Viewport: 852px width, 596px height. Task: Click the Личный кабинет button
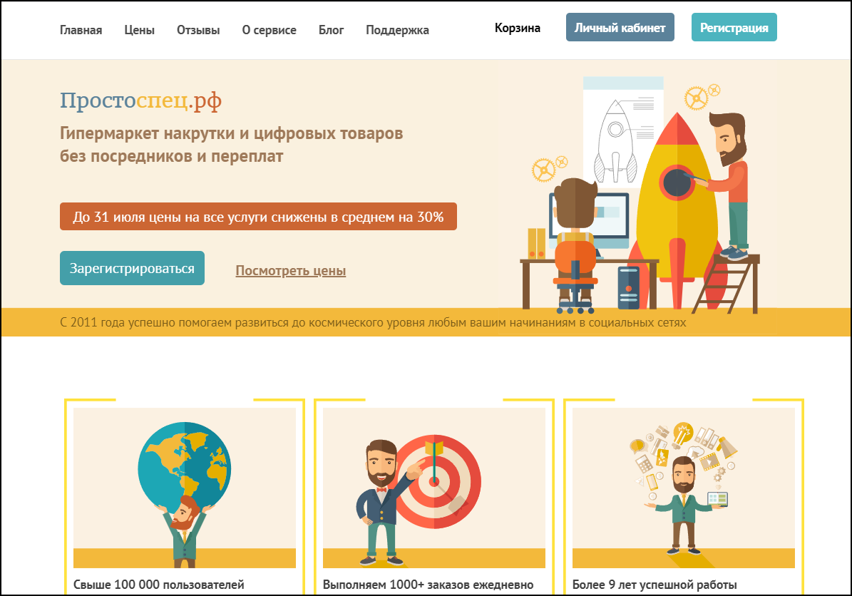620,27
